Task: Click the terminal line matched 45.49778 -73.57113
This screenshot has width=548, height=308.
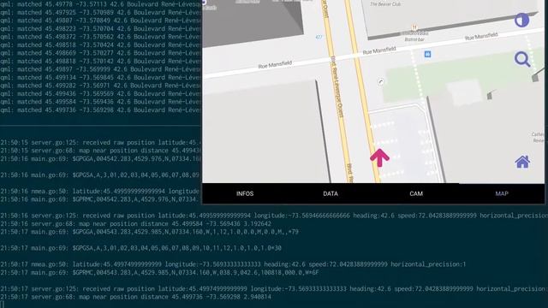Action: pyautogui.click(x=101, y=4)
